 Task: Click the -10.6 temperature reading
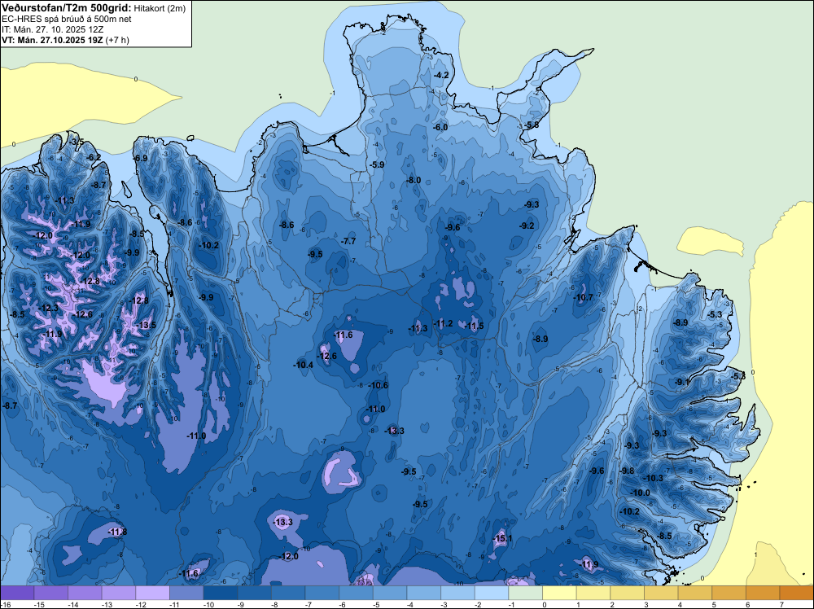tap(379, 385)
